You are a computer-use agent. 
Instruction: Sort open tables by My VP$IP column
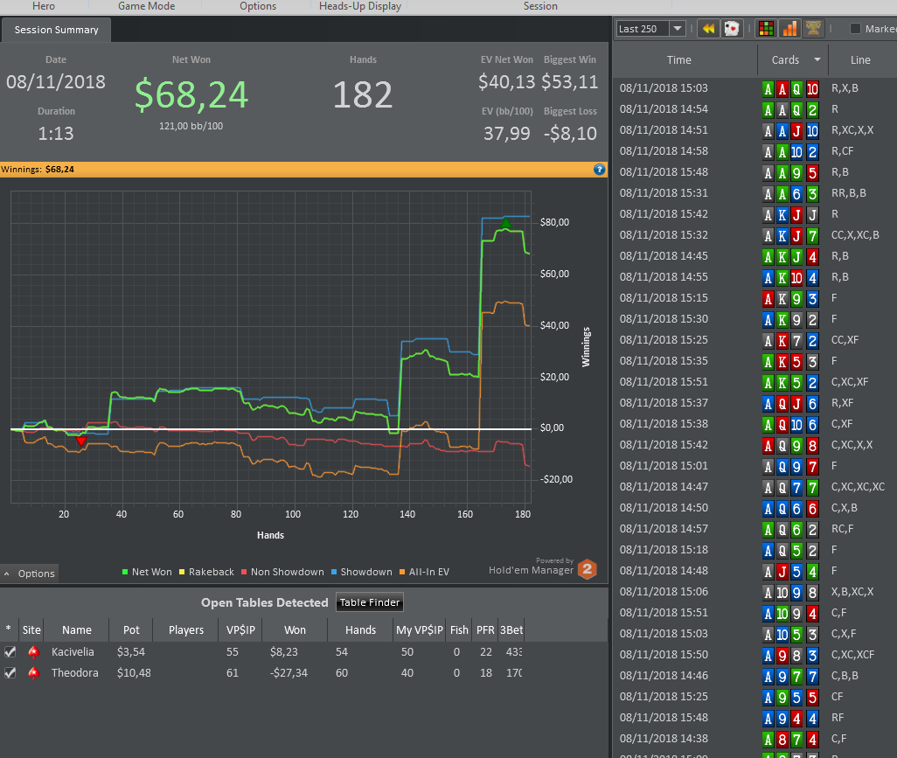pyautogui.click(x=420, y=629)
